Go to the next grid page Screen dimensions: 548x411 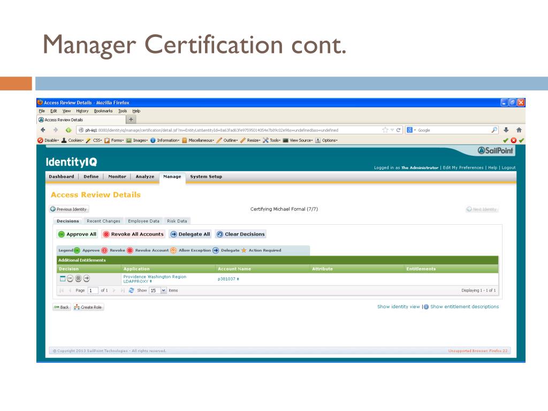click(114, 291)
